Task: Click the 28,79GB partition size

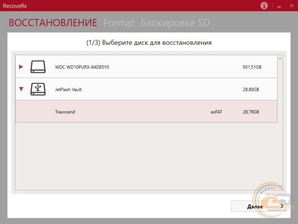Action: pos(251,112)
